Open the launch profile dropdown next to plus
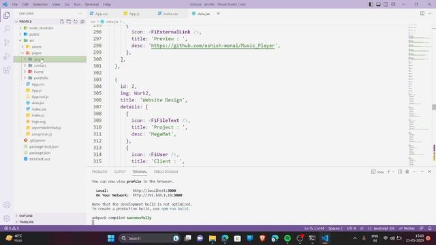Image resolution: width=436 pixels, height=245 pixels. coord(393,171)
